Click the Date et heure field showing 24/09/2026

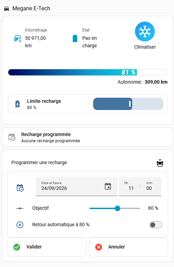point(76,186)
